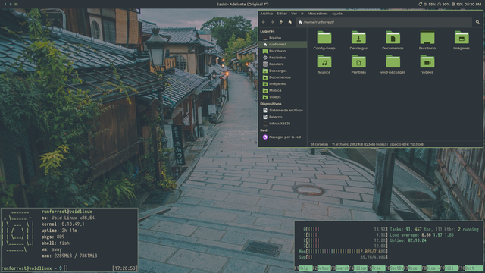
Task: Click the workspace indicators in the top bar
Action: click(x=11, y=5)
